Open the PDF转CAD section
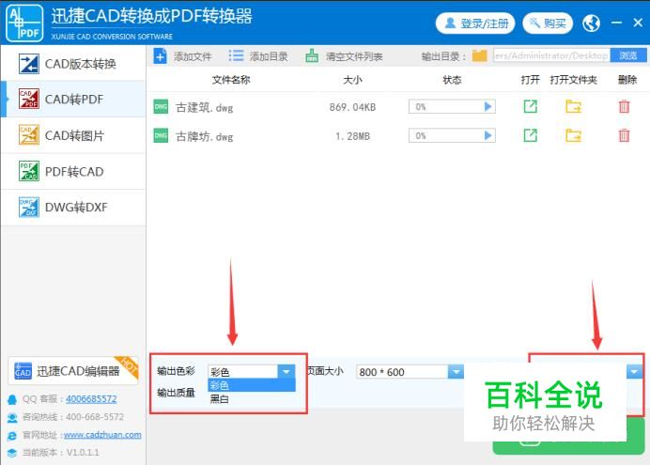Image resolution: width=650 pixels, height=465 pixels. (73, 172)
